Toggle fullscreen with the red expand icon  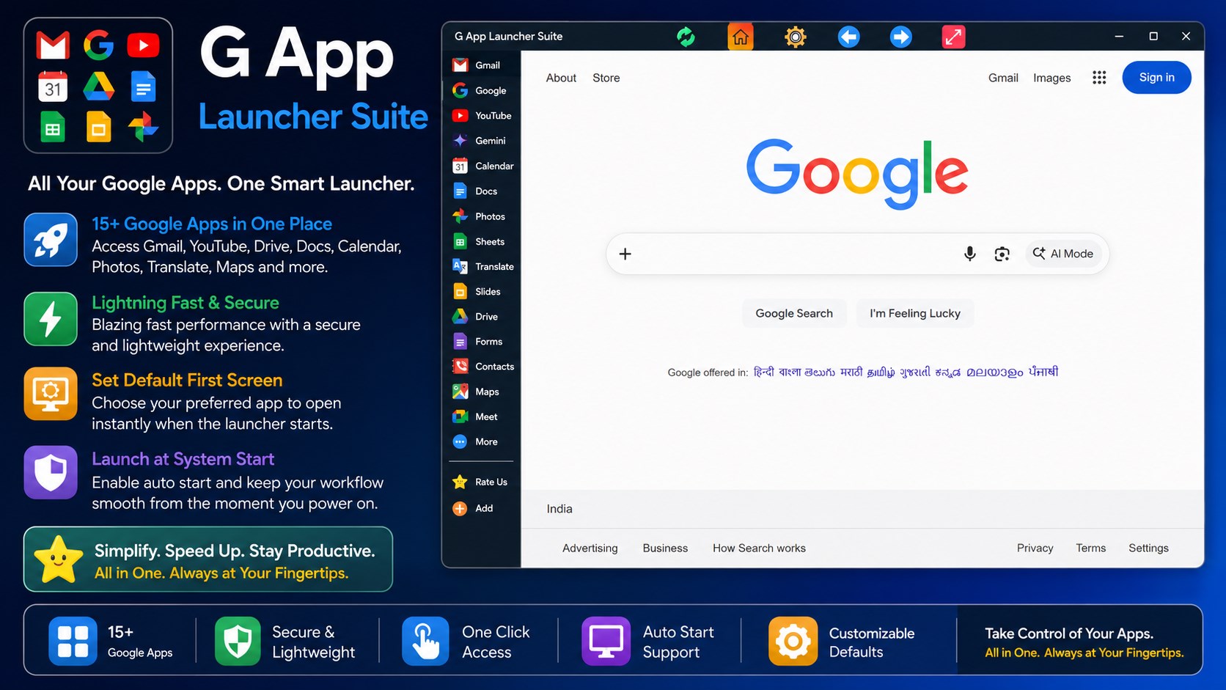pyautogui.click(x=953, y=37)
